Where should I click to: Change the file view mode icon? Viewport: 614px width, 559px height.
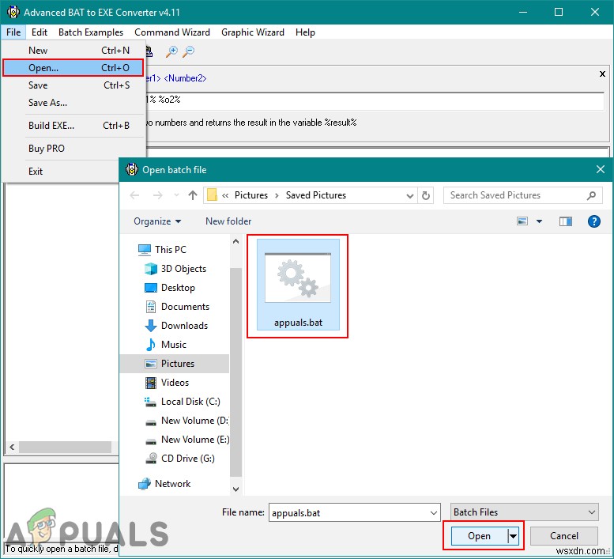click(x=522, y=221)
